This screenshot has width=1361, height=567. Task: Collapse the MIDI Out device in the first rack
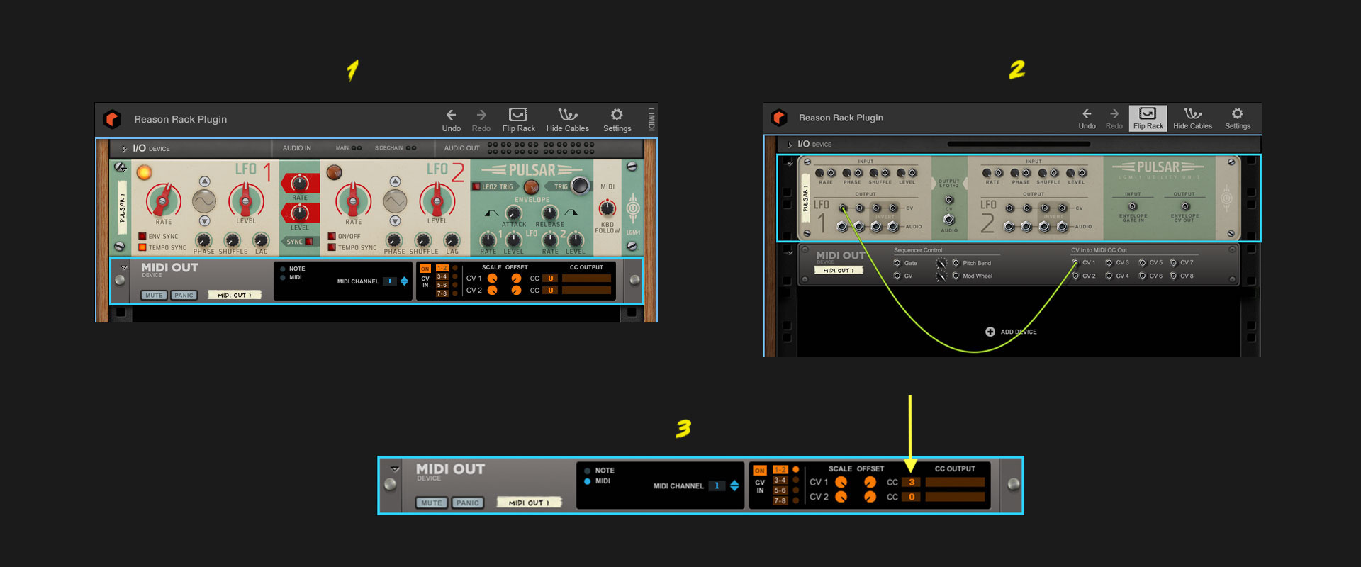click(x=124, y=268)
